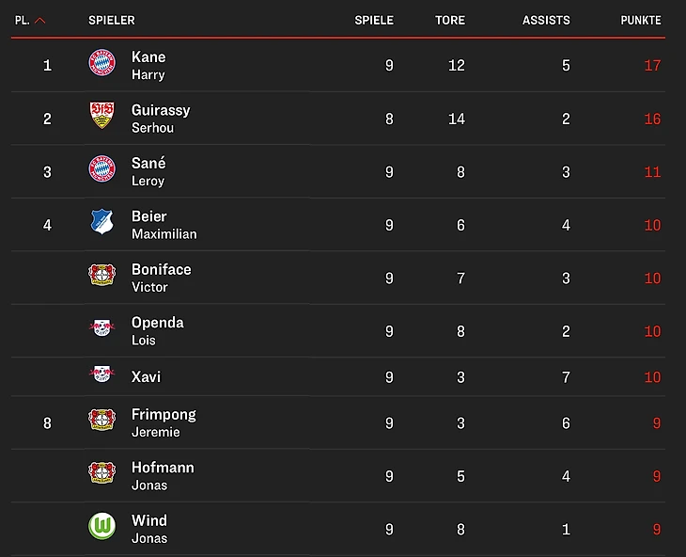Image resolution: width=686 pixels, height=557 pixels.
Task: Open Harry Kane's player profile
Action: point(148,57)
